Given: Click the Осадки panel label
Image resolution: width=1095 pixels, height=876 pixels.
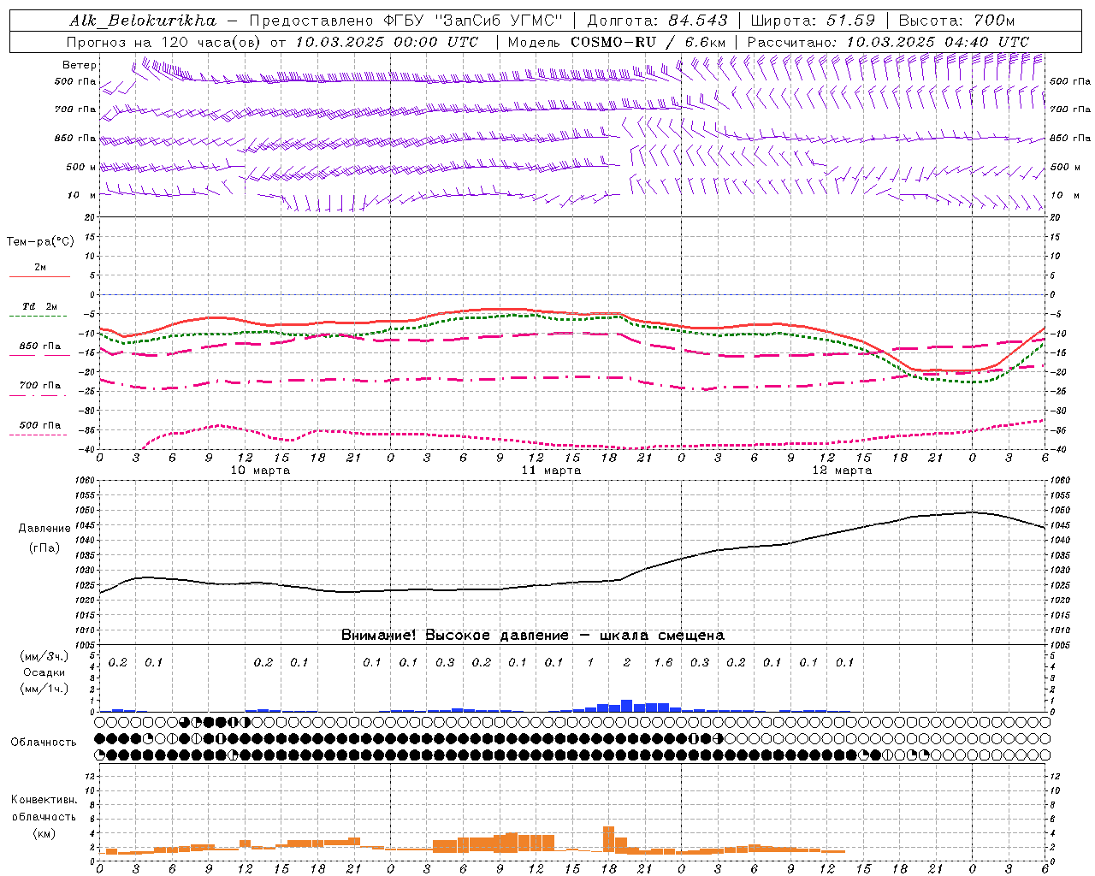Looking at the screenshot, I should tap(44, 672).
